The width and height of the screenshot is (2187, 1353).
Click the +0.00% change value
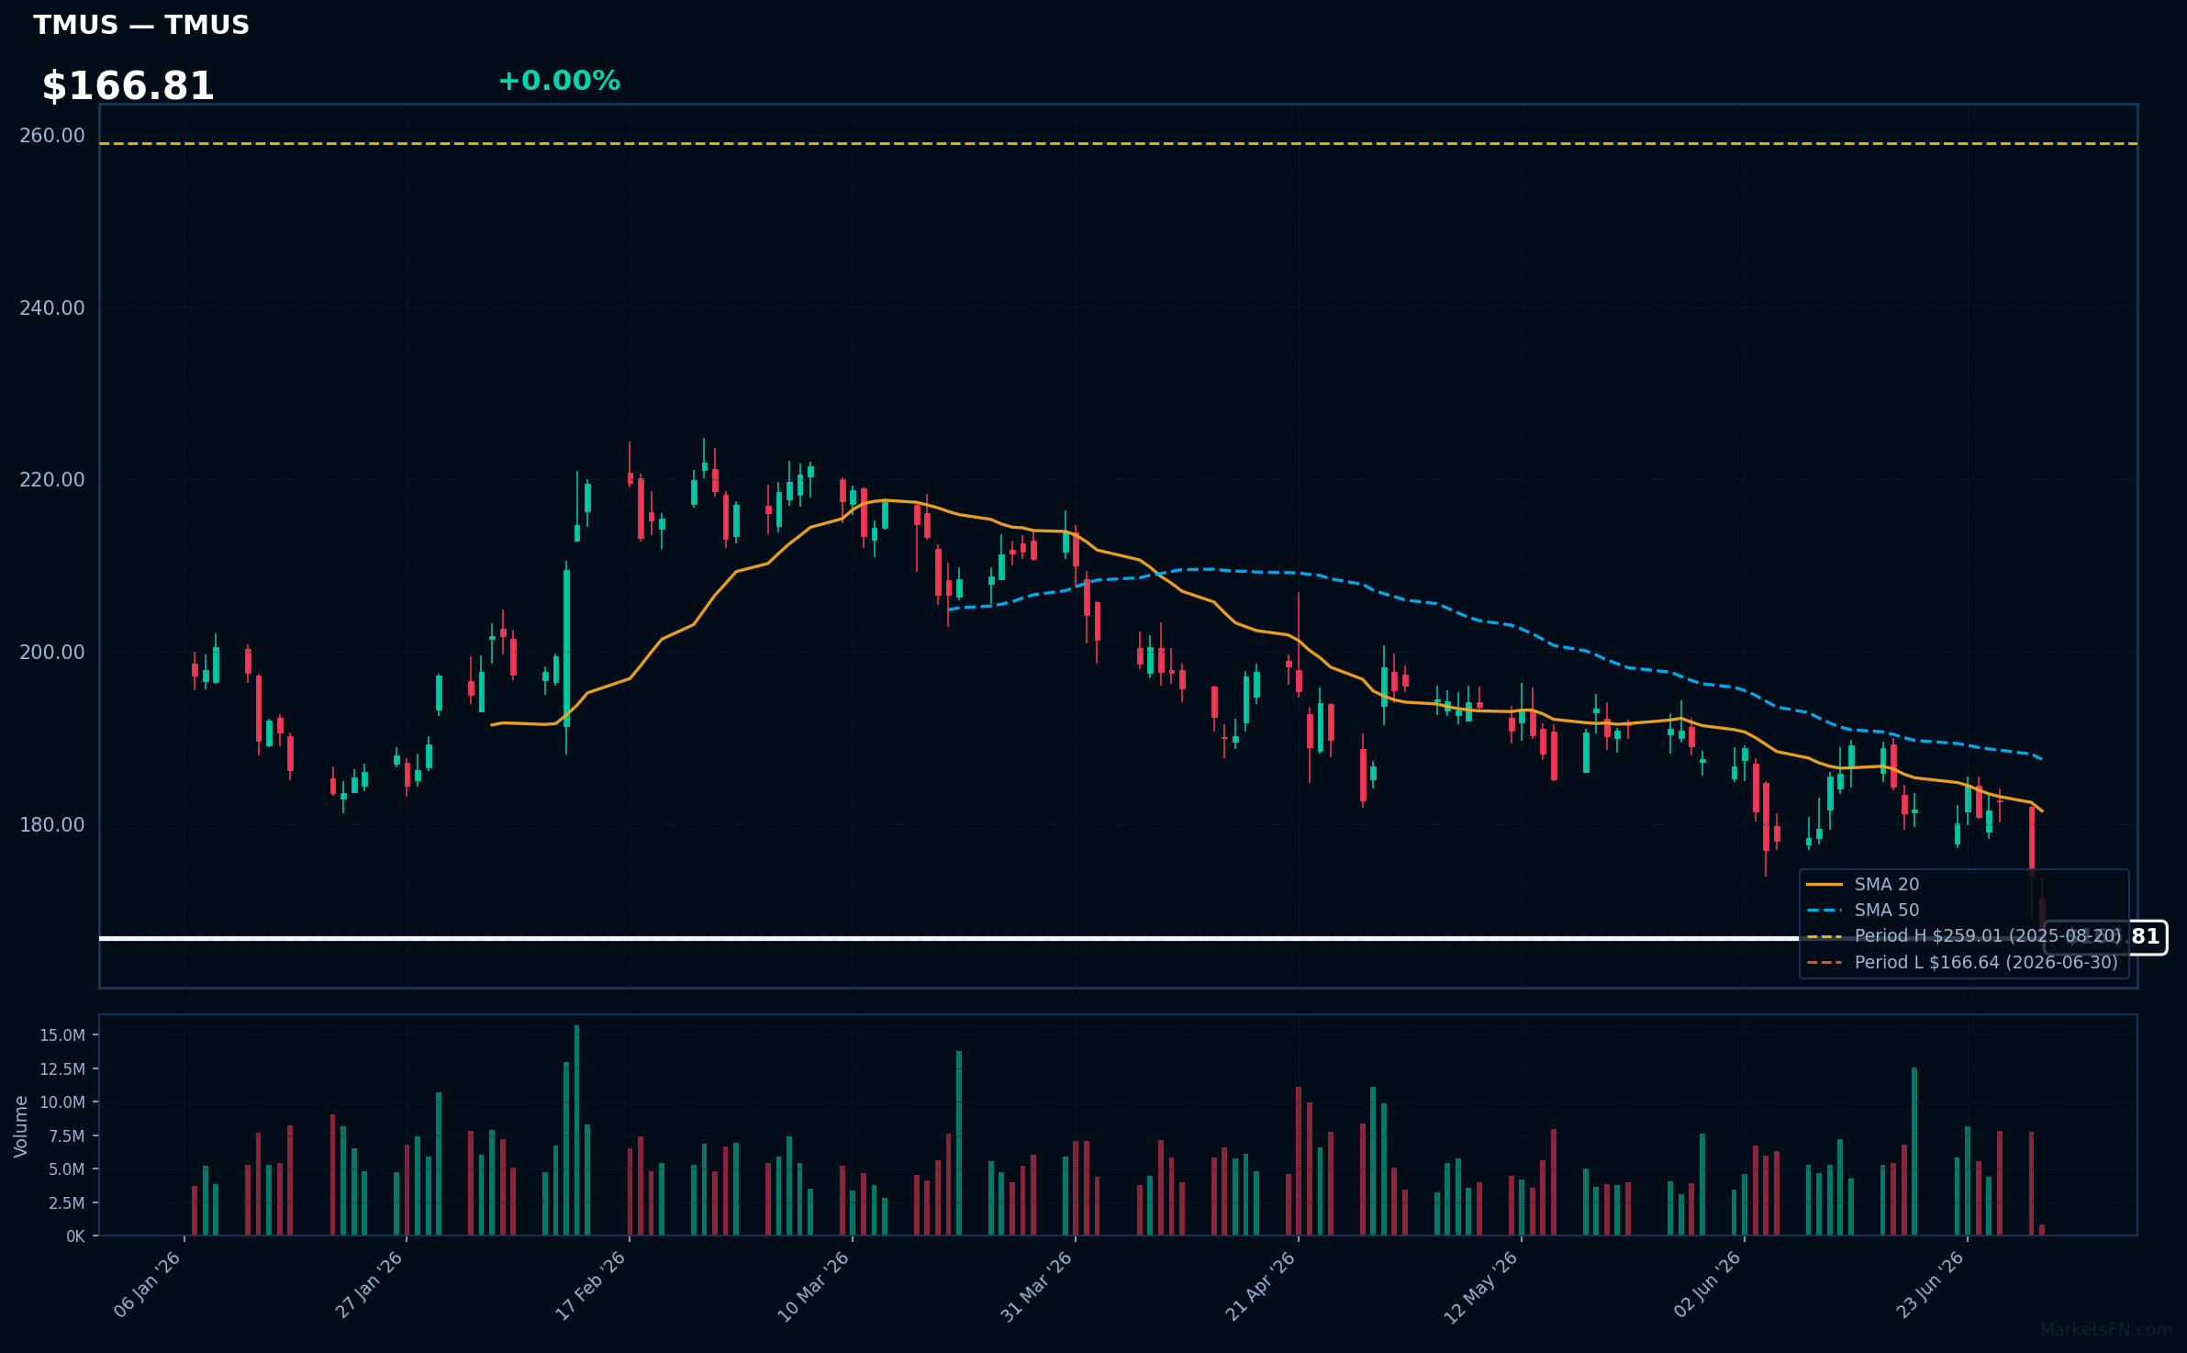(559, 81)
